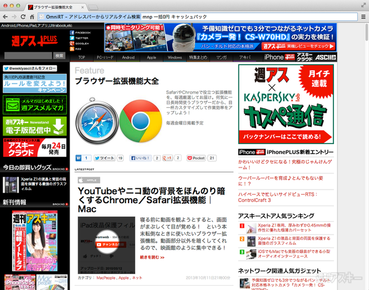
Task: Open the dimmed video article thumbnail
Action: [x=106, y=245]
